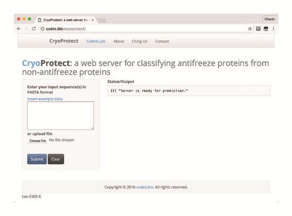Open the Contact nav item
The height and width of the screenshot is (216, 292).
point(162,41)
